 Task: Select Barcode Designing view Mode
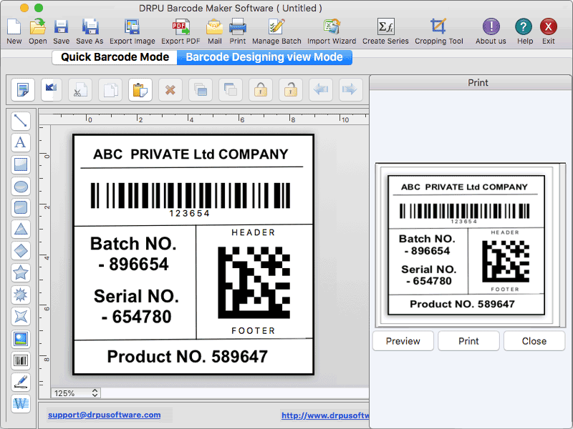pyautogui.click(x=264, y=56)
